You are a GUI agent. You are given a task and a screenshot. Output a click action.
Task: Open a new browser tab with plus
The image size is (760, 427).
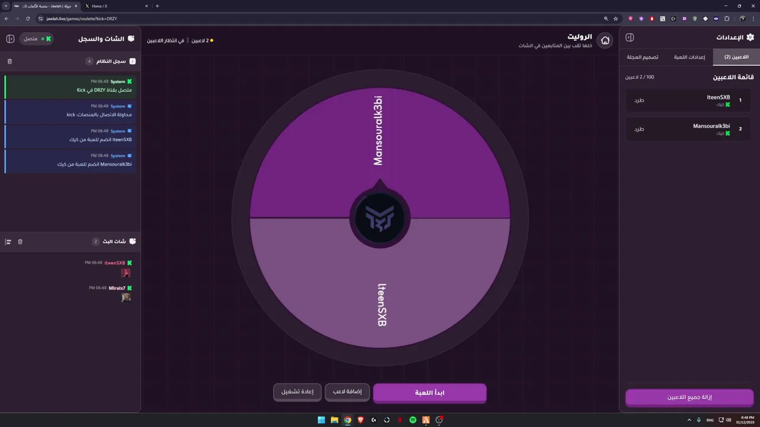pos(157,6)
